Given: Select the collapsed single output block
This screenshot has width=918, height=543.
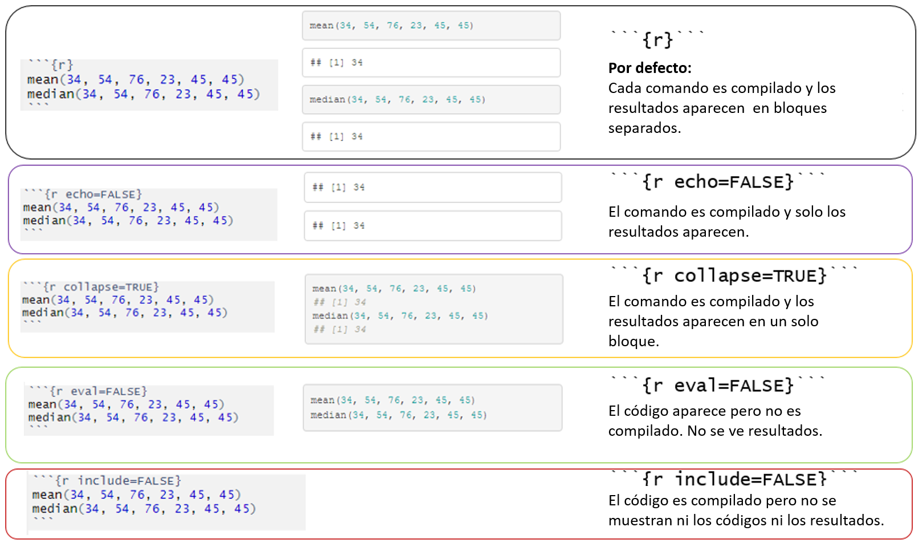Looking at the screenshot, I should tap(434, 309).
